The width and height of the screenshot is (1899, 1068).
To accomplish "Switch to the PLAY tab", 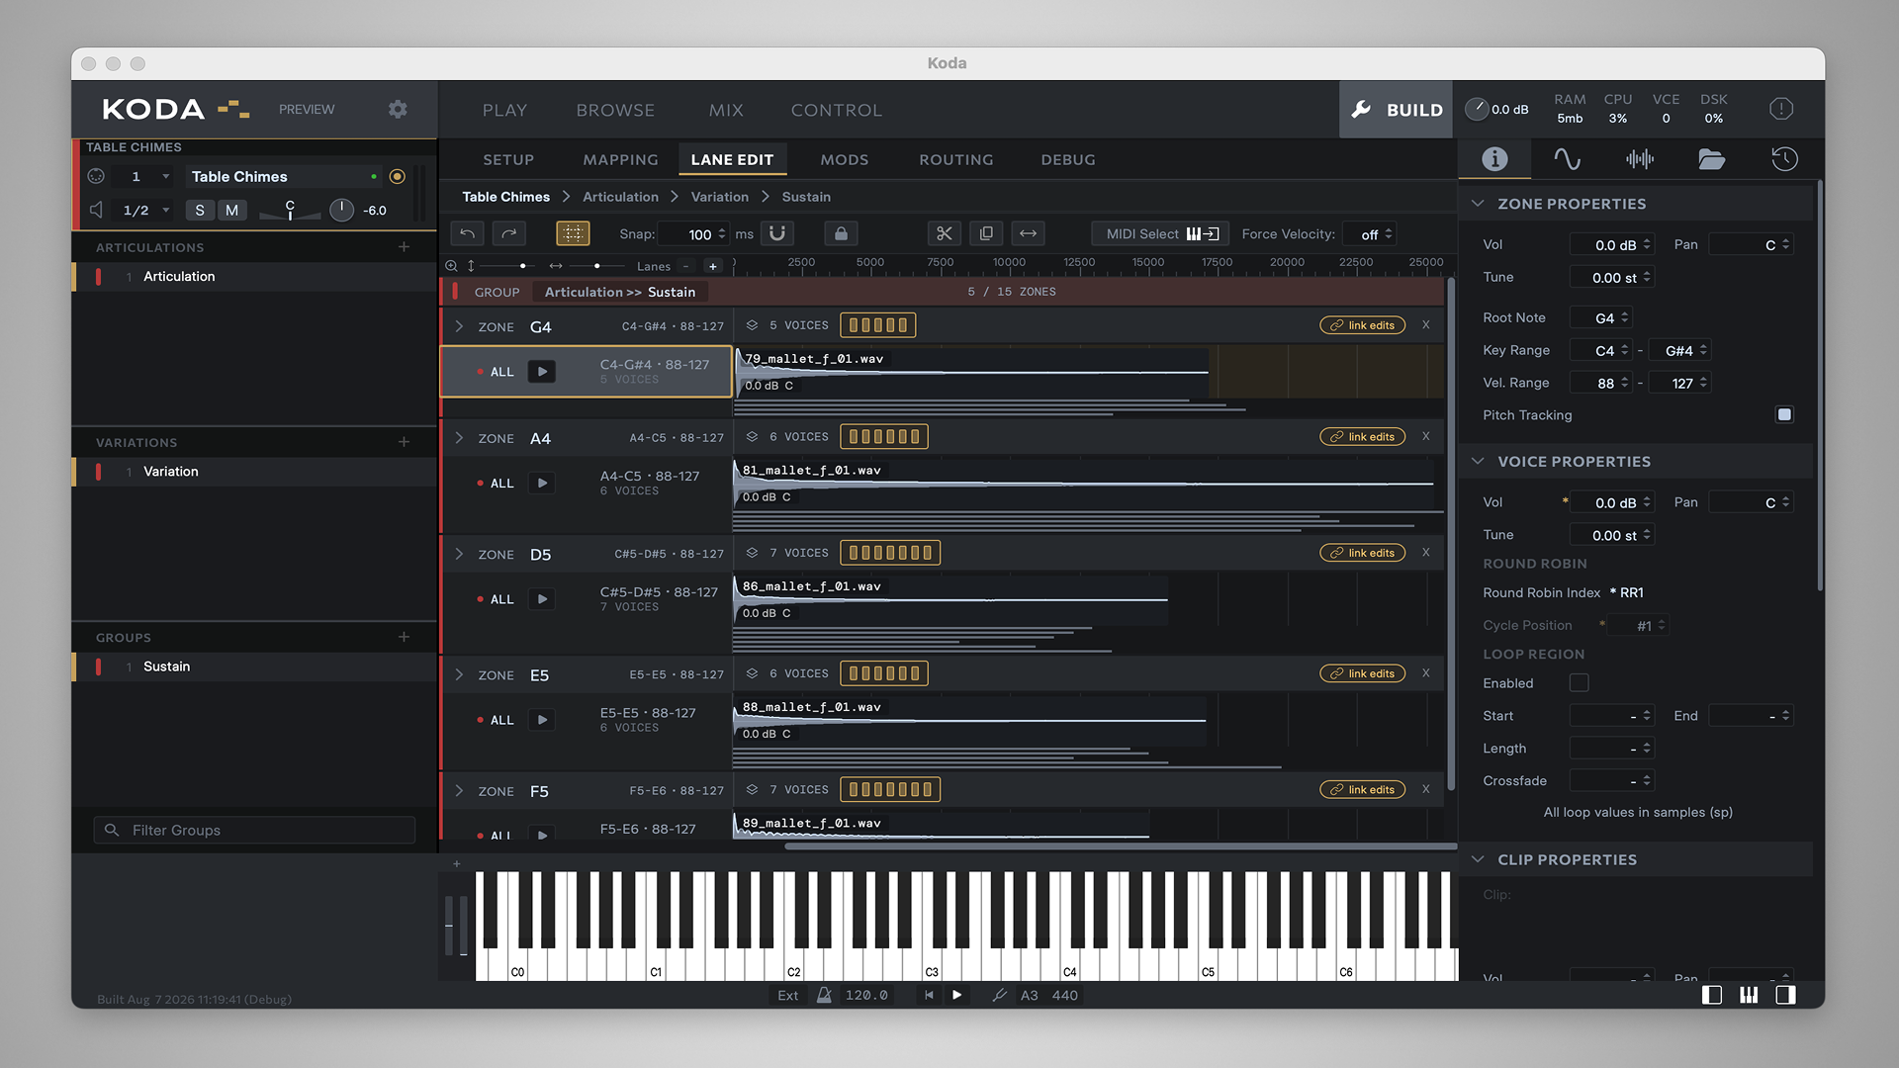I will tap(504, 110).
